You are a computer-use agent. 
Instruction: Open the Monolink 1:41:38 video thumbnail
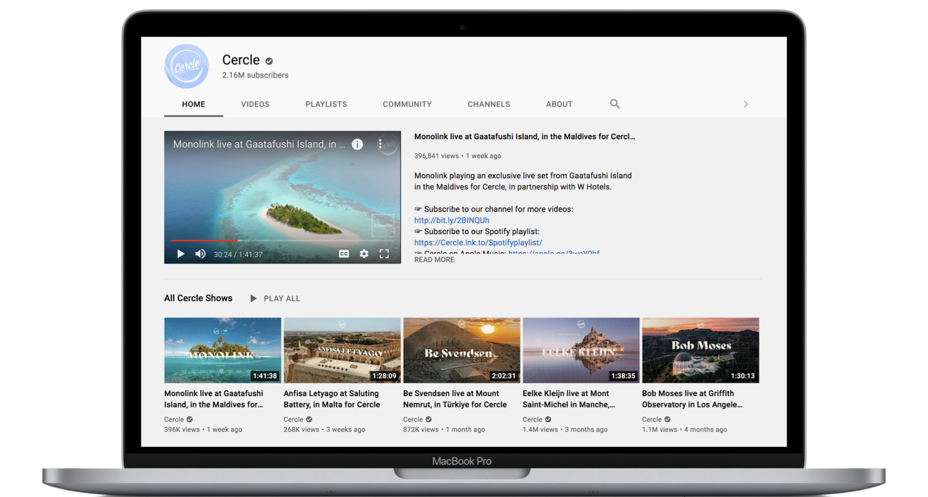click(x=223, y=350)
